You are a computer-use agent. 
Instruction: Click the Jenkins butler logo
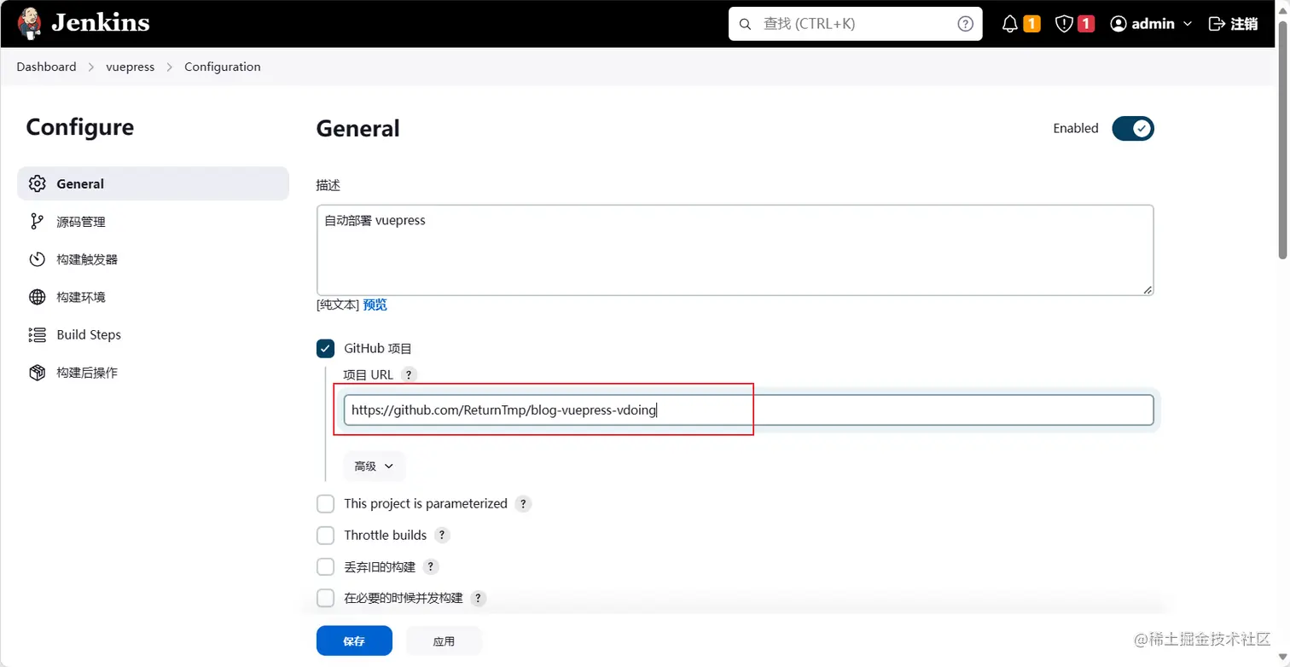coord(29,23)
